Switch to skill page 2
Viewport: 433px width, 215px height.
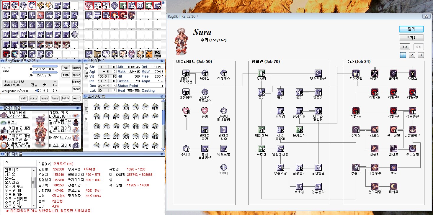[x=412, y=55]
